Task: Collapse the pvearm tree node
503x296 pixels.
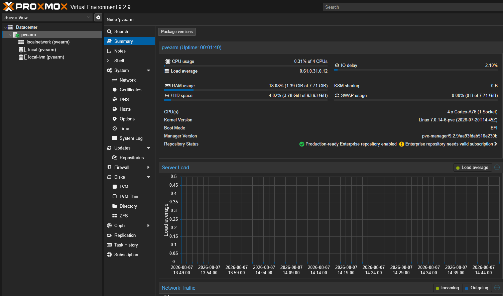Action: click(x=11, y=35)
